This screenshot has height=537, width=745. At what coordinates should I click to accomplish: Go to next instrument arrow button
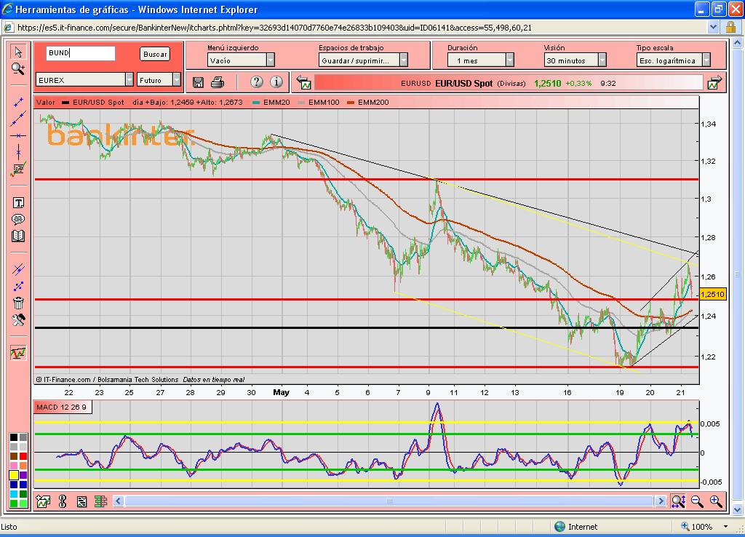pos(714,82)
